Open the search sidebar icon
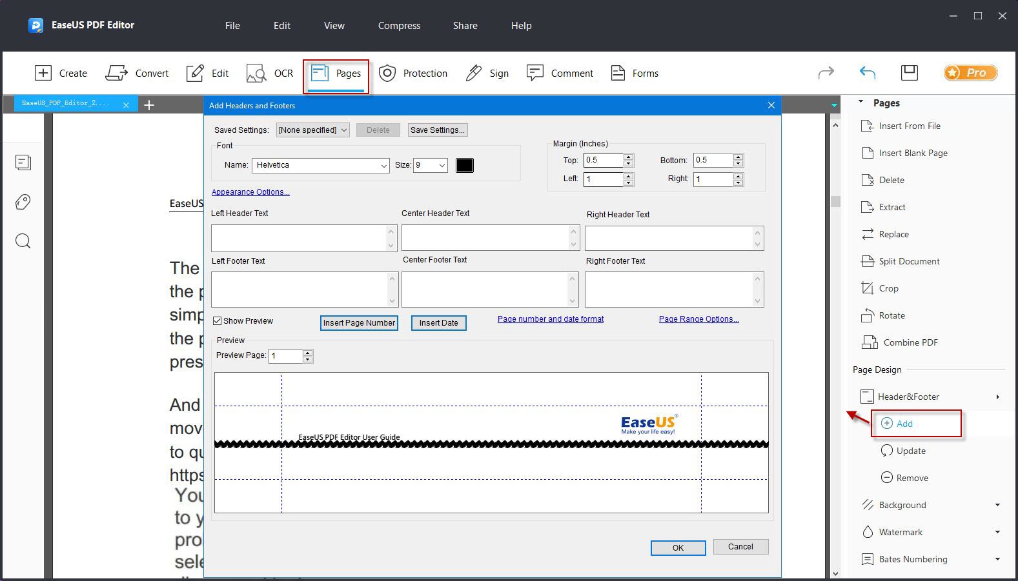 23,241
